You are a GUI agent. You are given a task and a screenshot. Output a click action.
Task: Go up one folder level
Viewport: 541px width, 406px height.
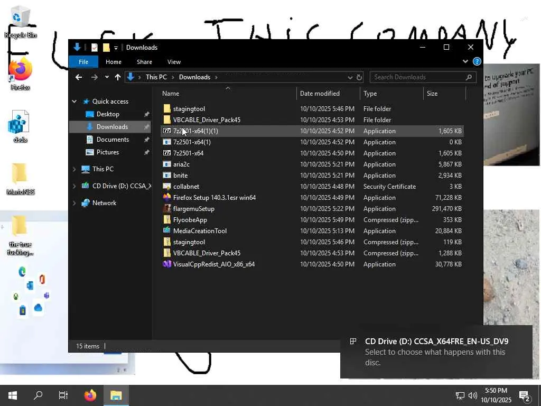coord(118,77)
